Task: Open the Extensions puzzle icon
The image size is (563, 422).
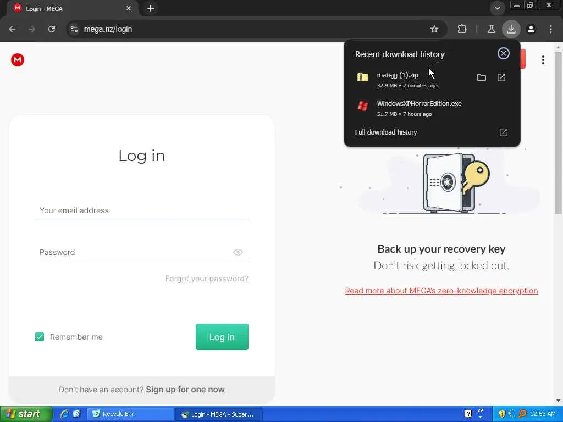Action: coord(462,29)
